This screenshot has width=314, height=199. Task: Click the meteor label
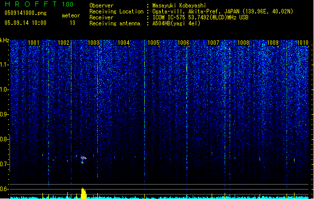pyautogui.click(x=71, y=15)
